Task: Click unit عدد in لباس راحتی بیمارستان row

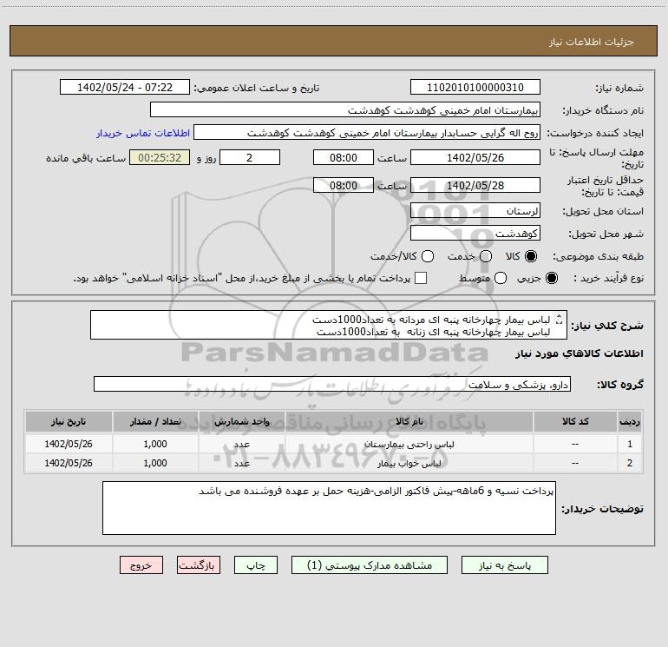Action: tap(241, 445)
